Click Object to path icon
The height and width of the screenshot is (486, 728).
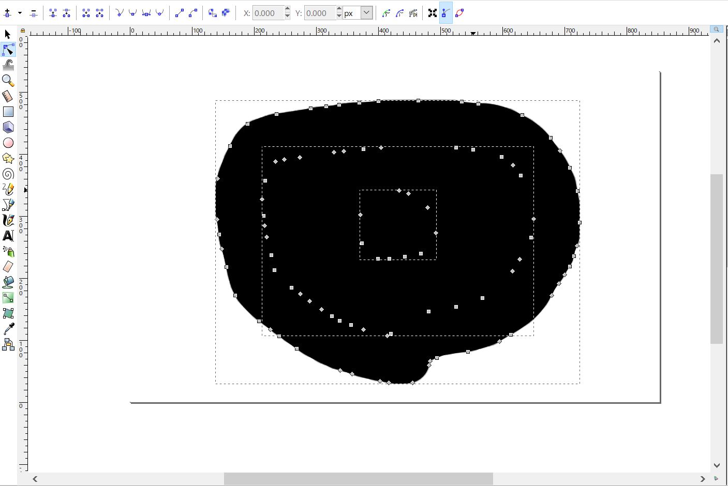[x=213, y=13]
